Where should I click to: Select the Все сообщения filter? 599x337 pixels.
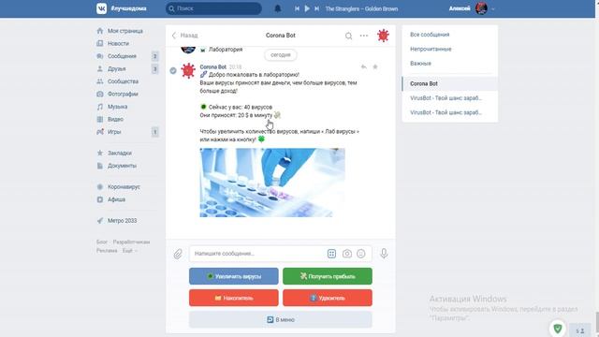pos(430,35)
